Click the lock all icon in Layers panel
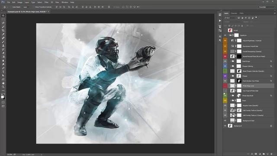 [x=242, y=26]
